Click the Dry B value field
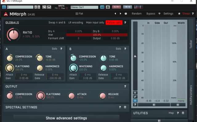This screenshot has width=197, height=122. [115, 31]
